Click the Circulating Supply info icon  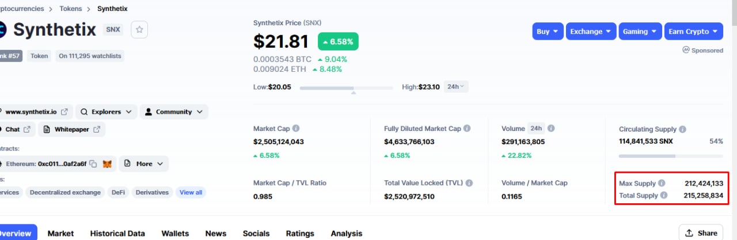tap(682, 130)
